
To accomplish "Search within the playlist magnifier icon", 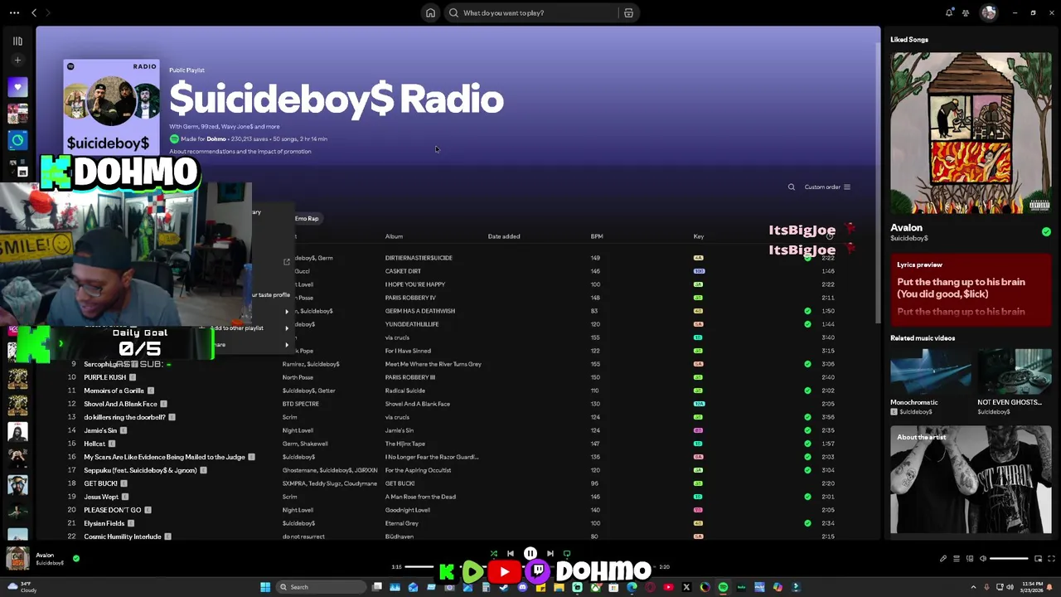I will point(791,187).
